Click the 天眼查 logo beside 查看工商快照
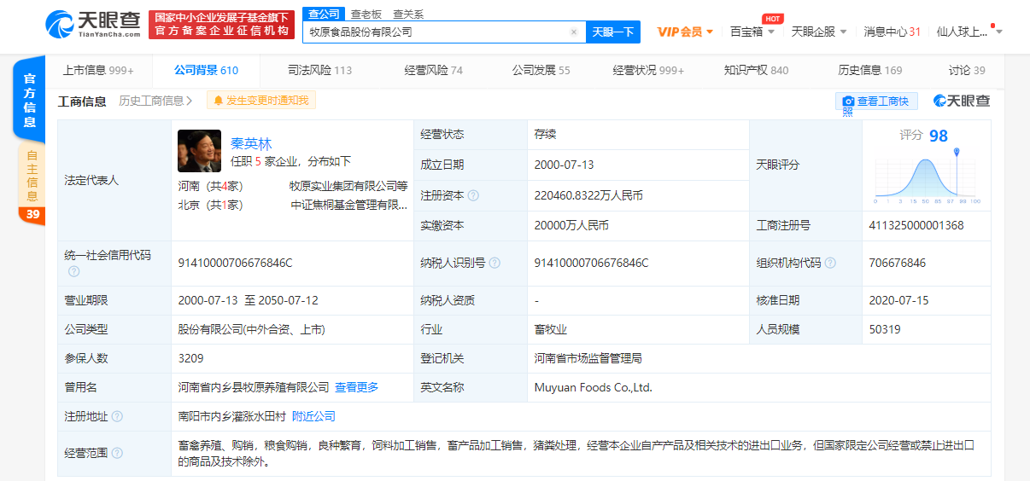 (962, 101)
